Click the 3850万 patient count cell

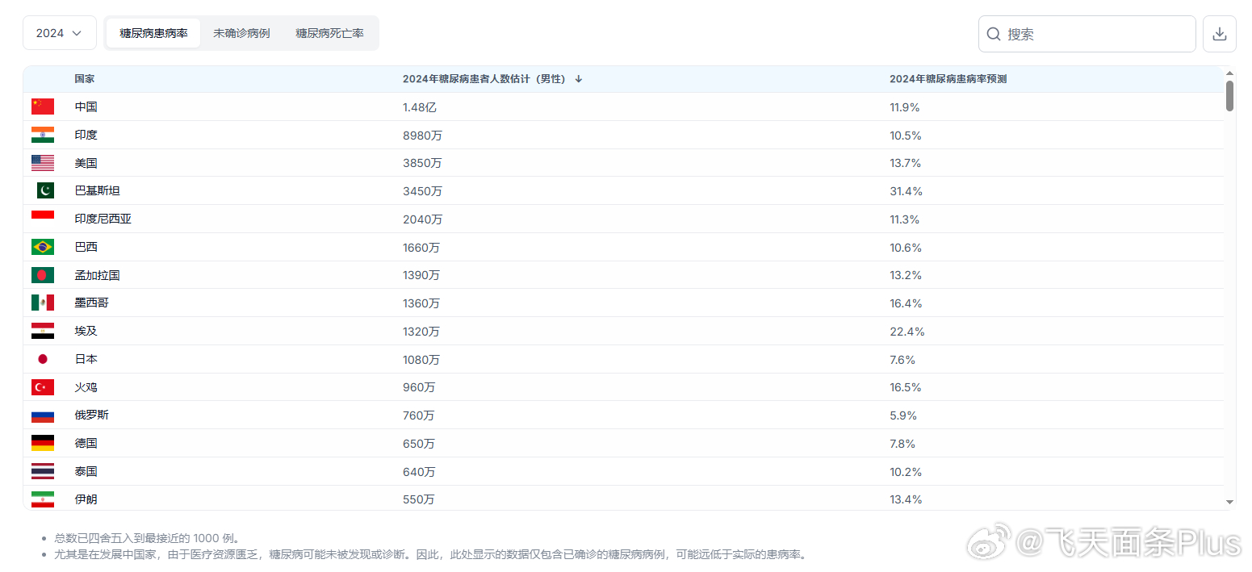(x=422, y=163)
